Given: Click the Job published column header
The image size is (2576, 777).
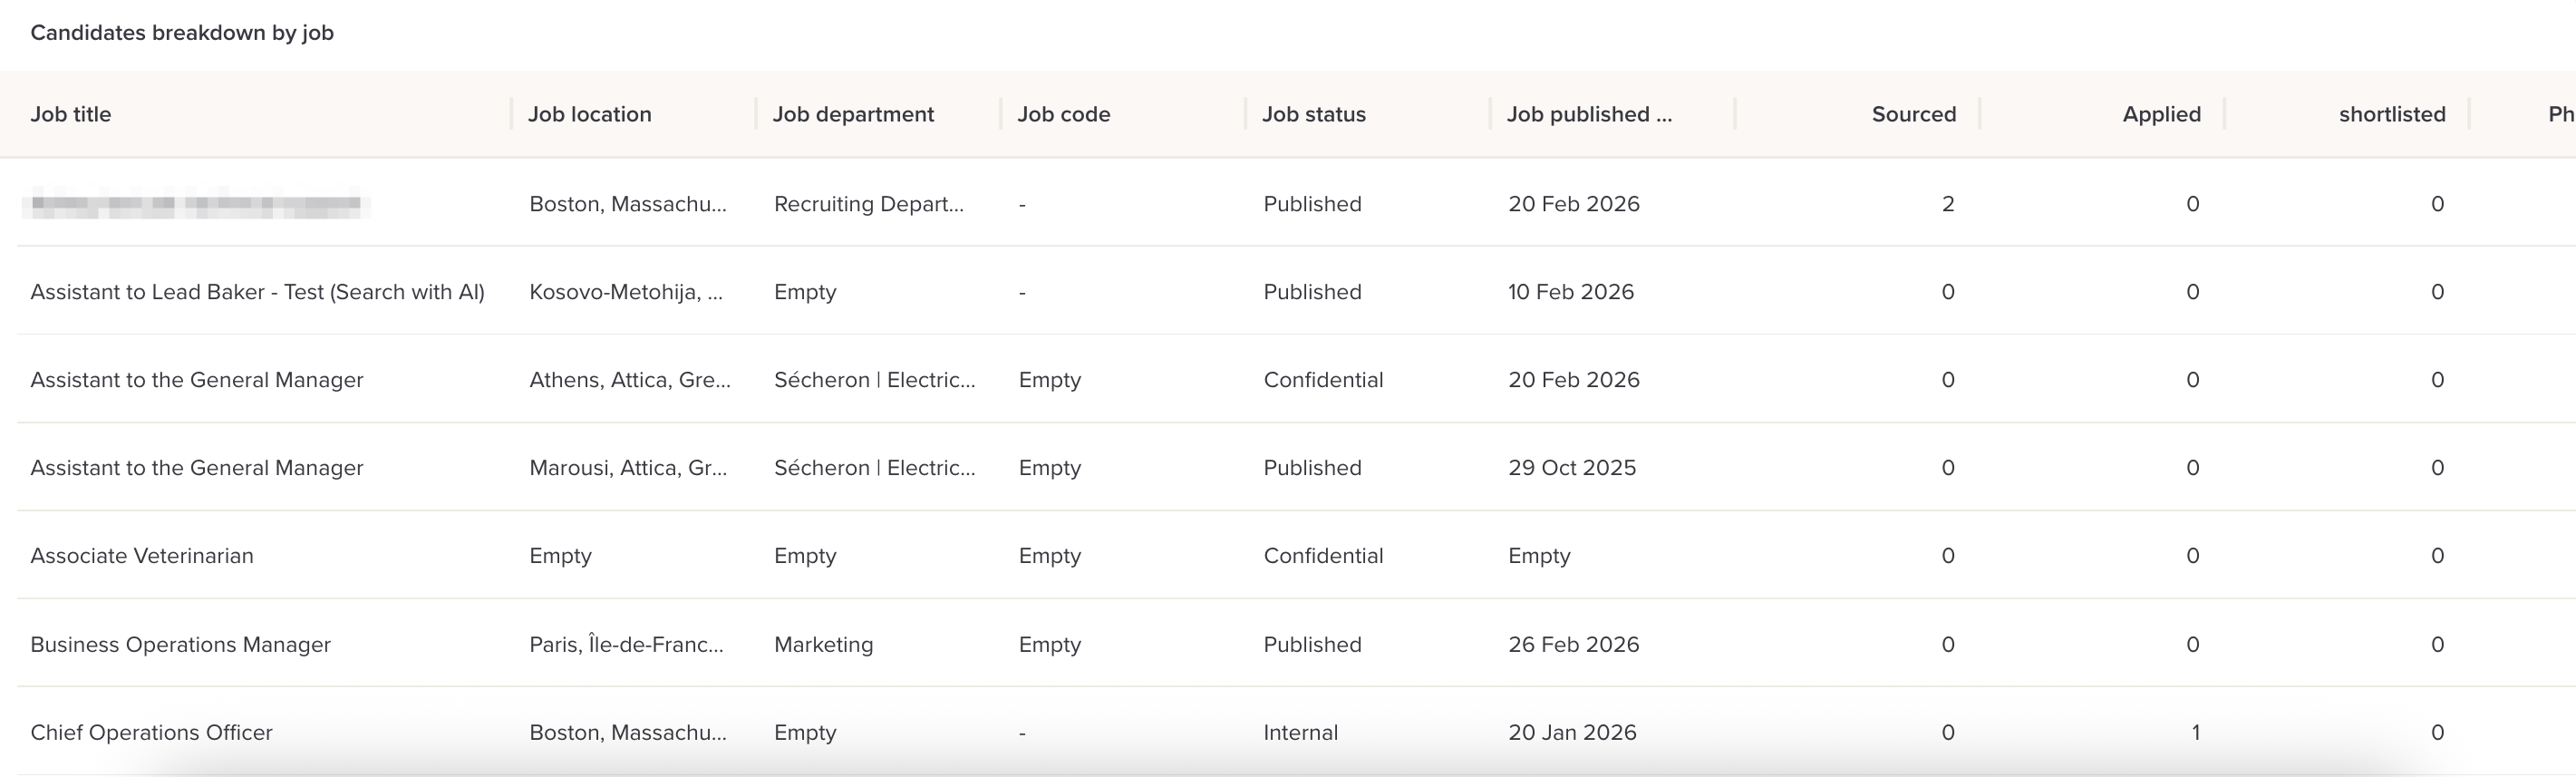Looking at the screenshot, I should click(1588, 114).
